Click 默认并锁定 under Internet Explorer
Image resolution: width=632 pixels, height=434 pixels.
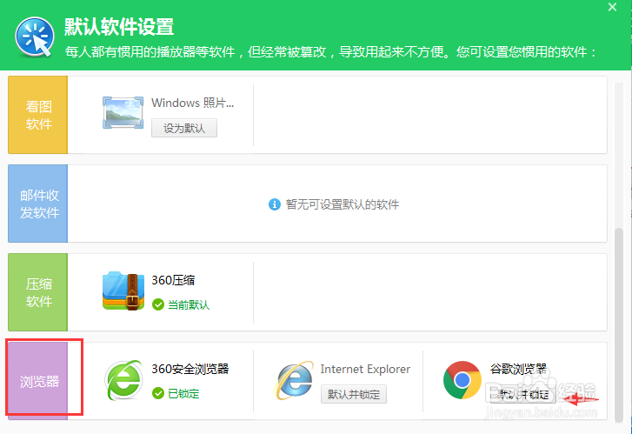[x=354, y=394]
